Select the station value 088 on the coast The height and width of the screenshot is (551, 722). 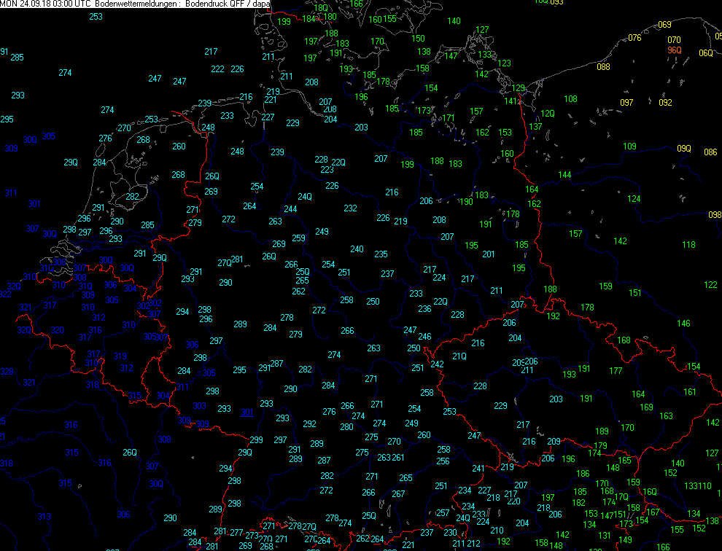[x=603, y=67]
